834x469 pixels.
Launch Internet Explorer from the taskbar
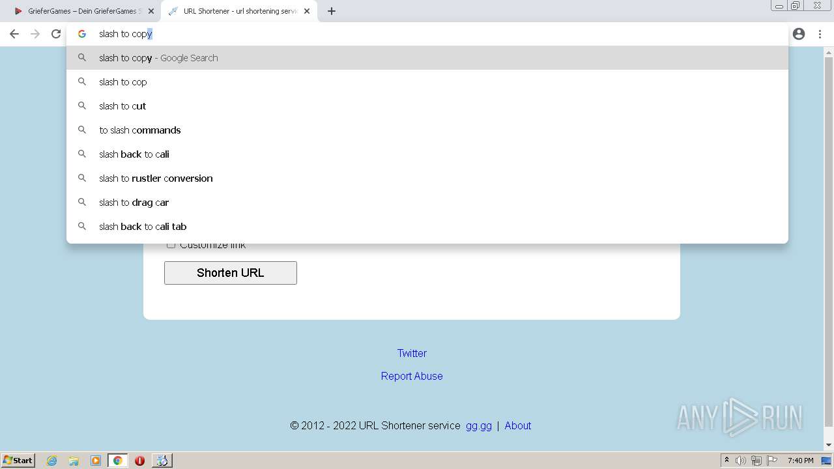pyautogui.click(x=52, y=461)
